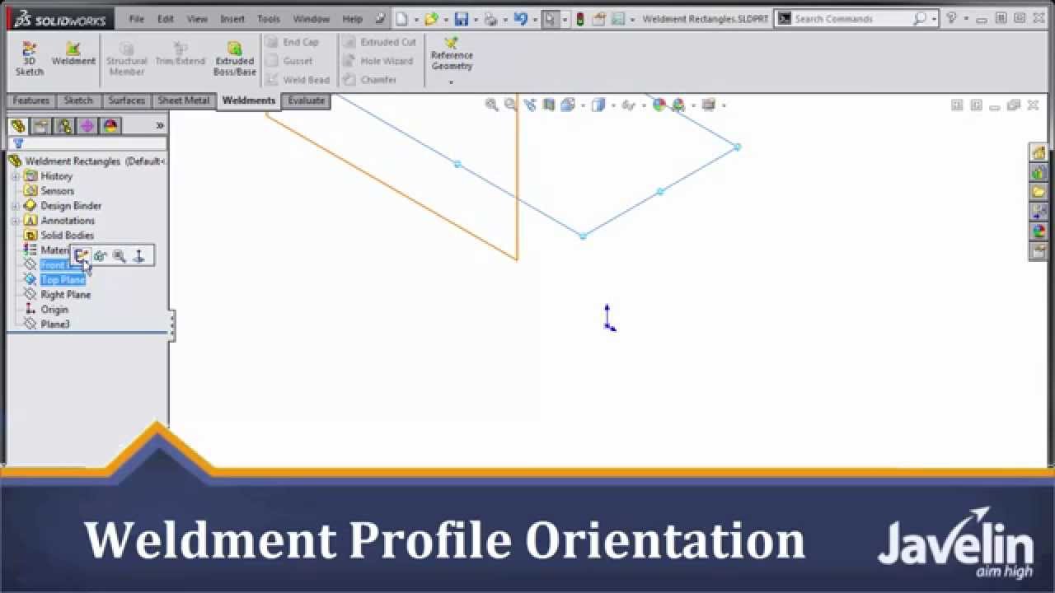Click the Extruded Cut command
This screenshot has height=593, width=1055.
(x=380, y=42)
